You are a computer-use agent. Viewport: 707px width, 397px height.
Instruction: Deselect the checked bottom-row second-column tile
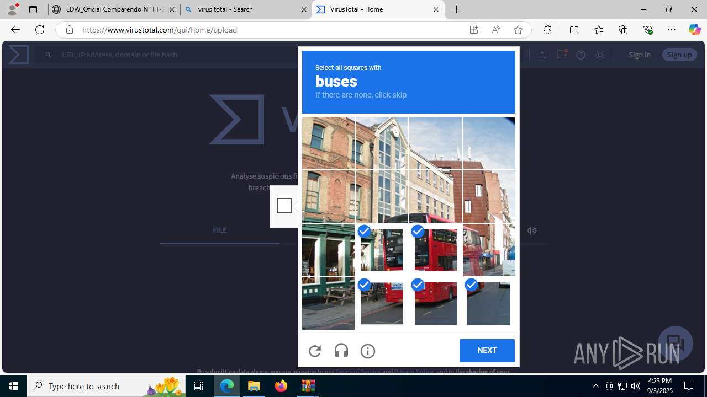click(382, 304)
